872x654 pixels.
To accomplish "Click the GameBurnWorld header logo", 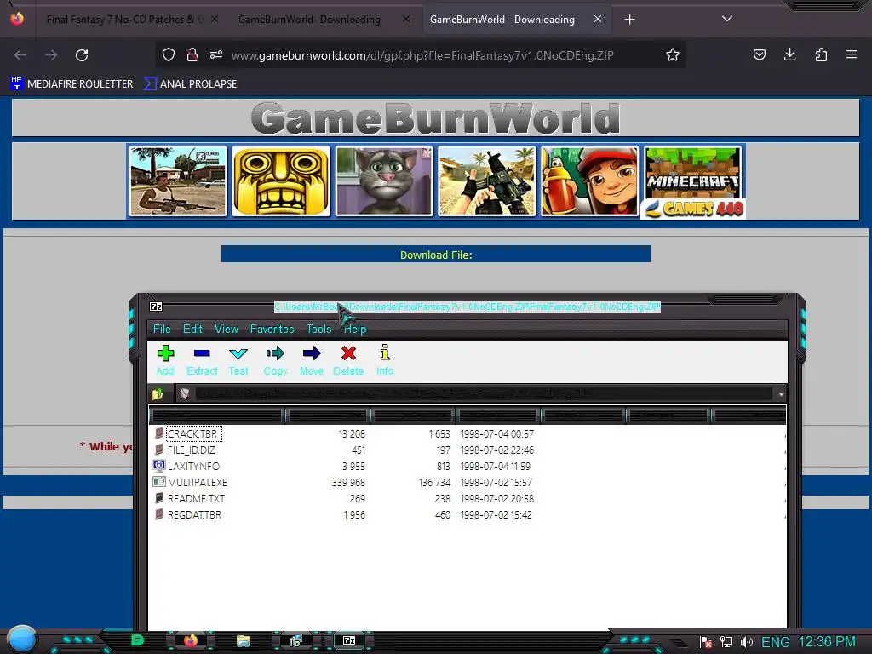I will point(435,118).
